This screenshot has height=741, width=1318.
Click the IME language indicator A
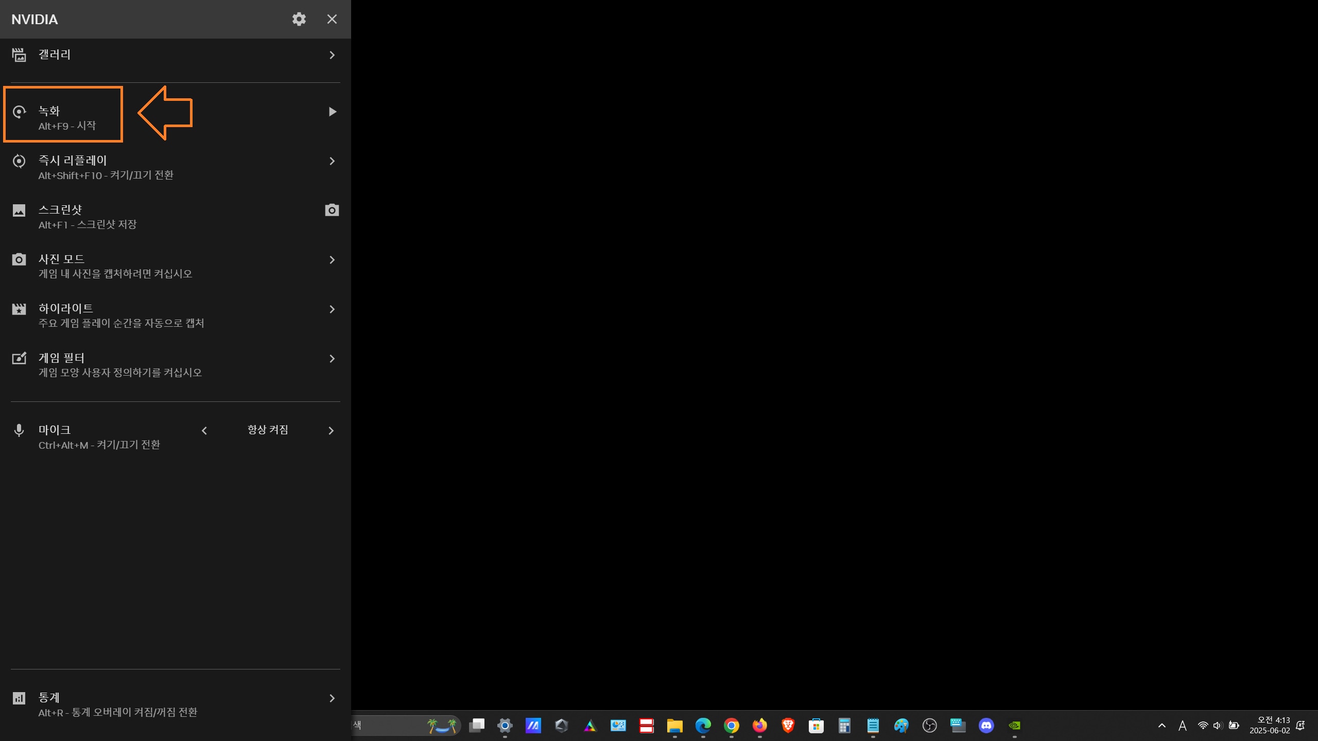(1183, 726)
